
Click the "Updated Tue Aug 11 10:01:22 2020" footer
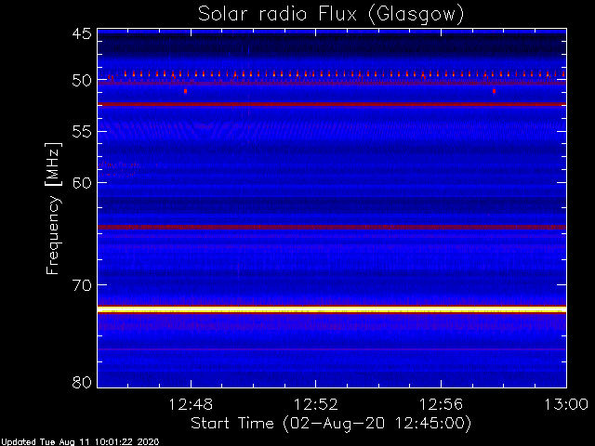pos(80,442)
